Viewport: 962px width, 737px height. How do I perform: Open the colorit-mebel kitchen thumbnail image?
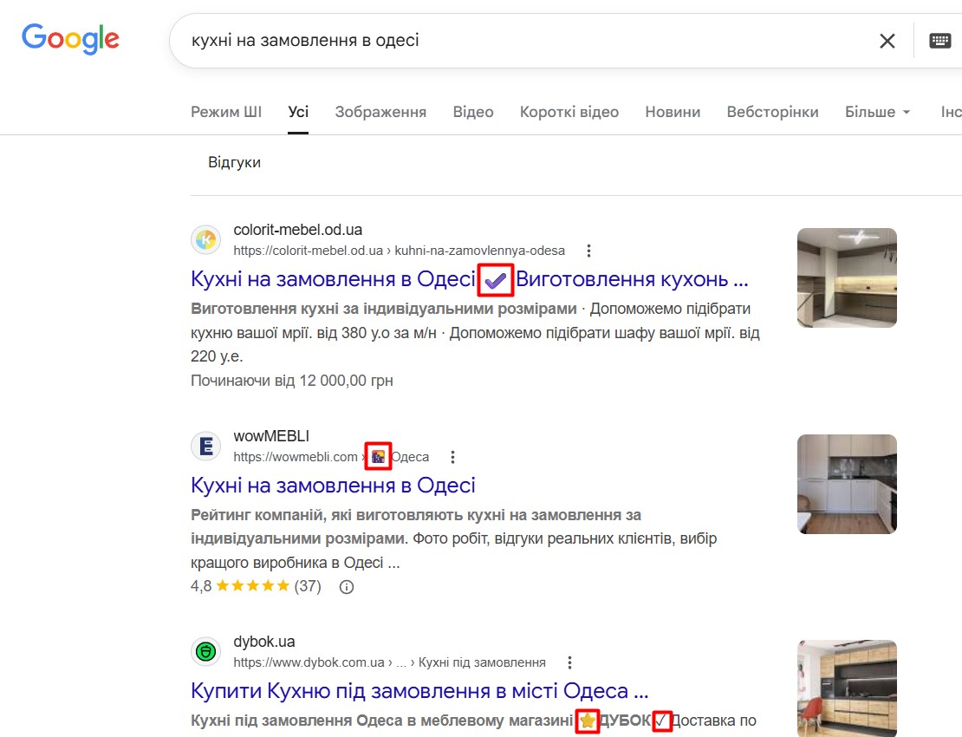(x=847, y=277)
